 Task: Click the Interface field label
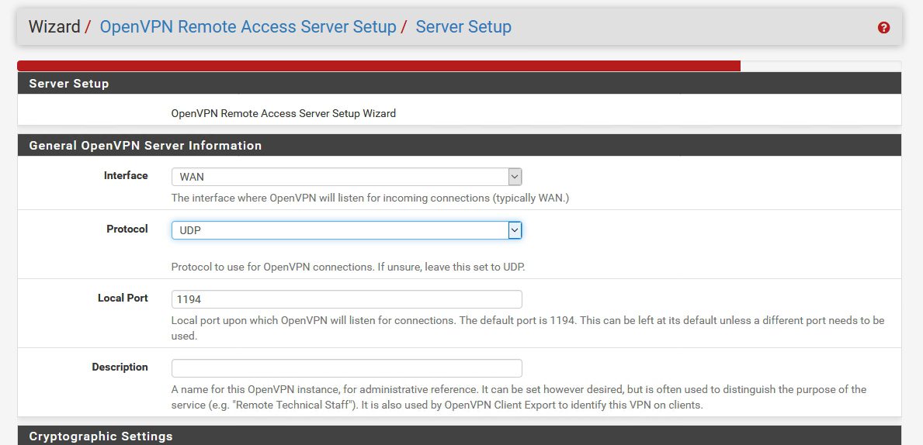[x=126, y=175]
